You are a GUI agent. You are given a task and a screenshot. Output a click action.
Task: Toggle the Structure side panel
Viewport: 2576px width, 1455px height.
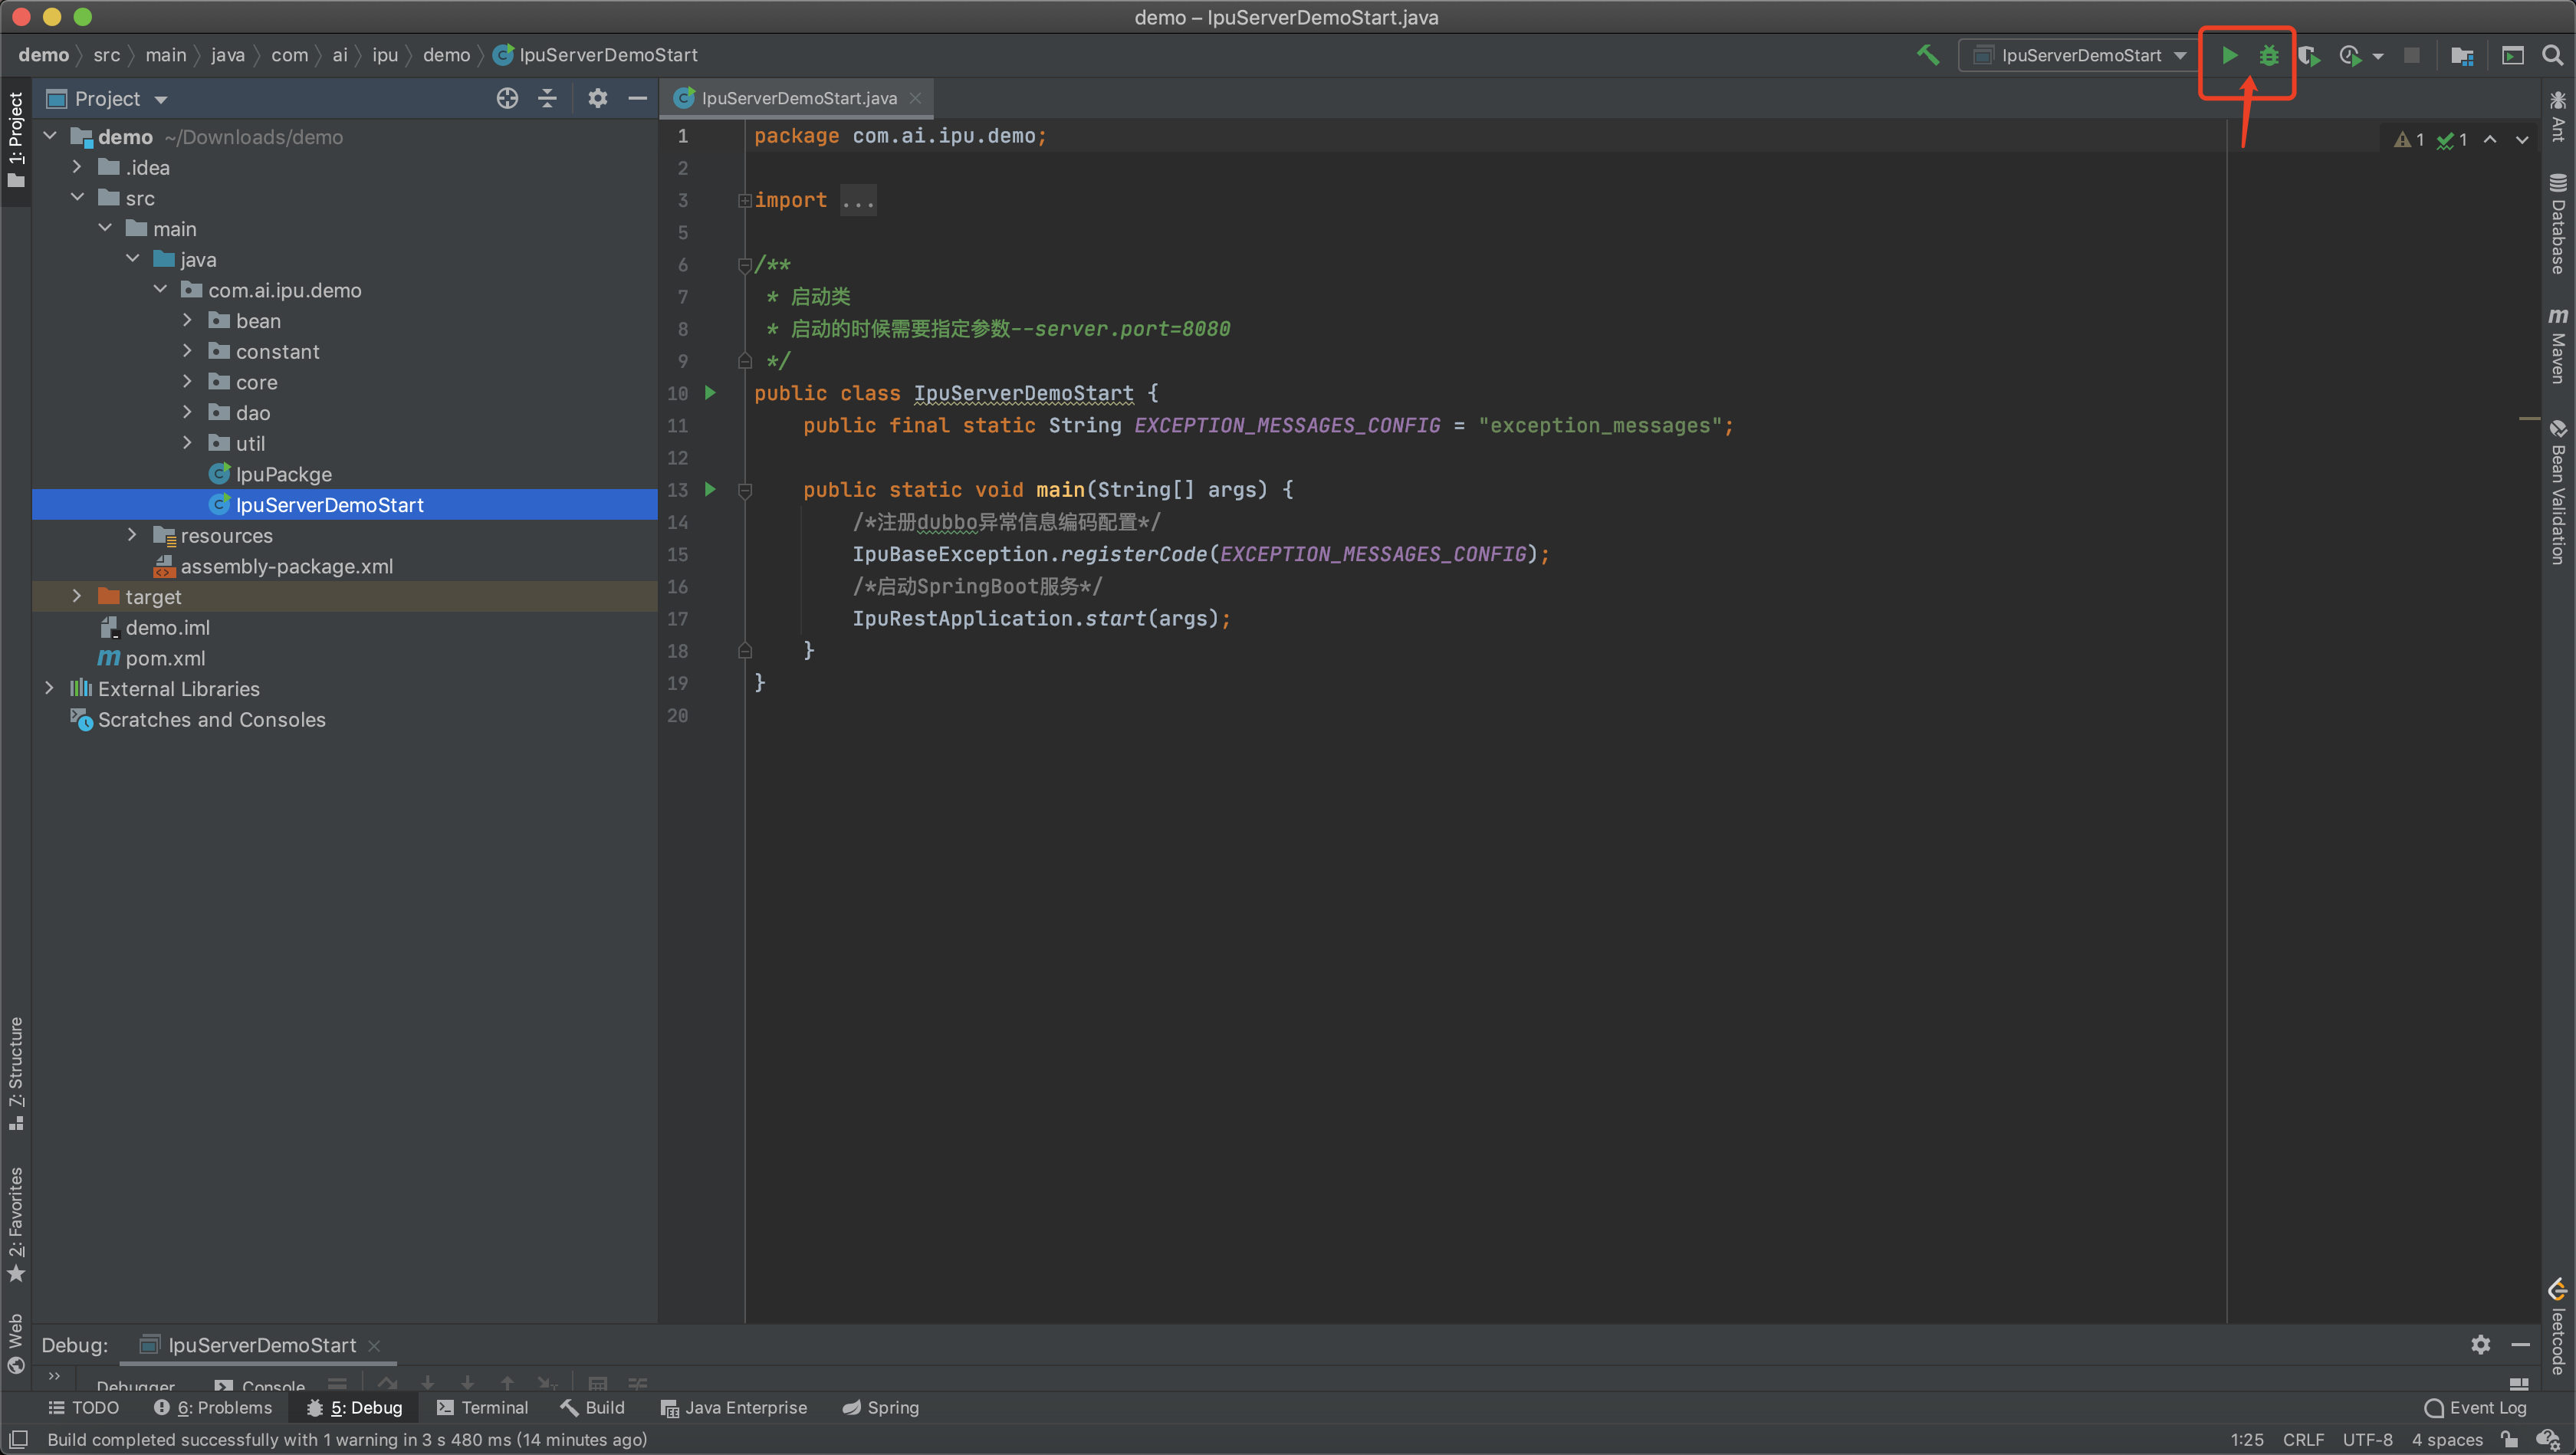tap(15, 1072)
